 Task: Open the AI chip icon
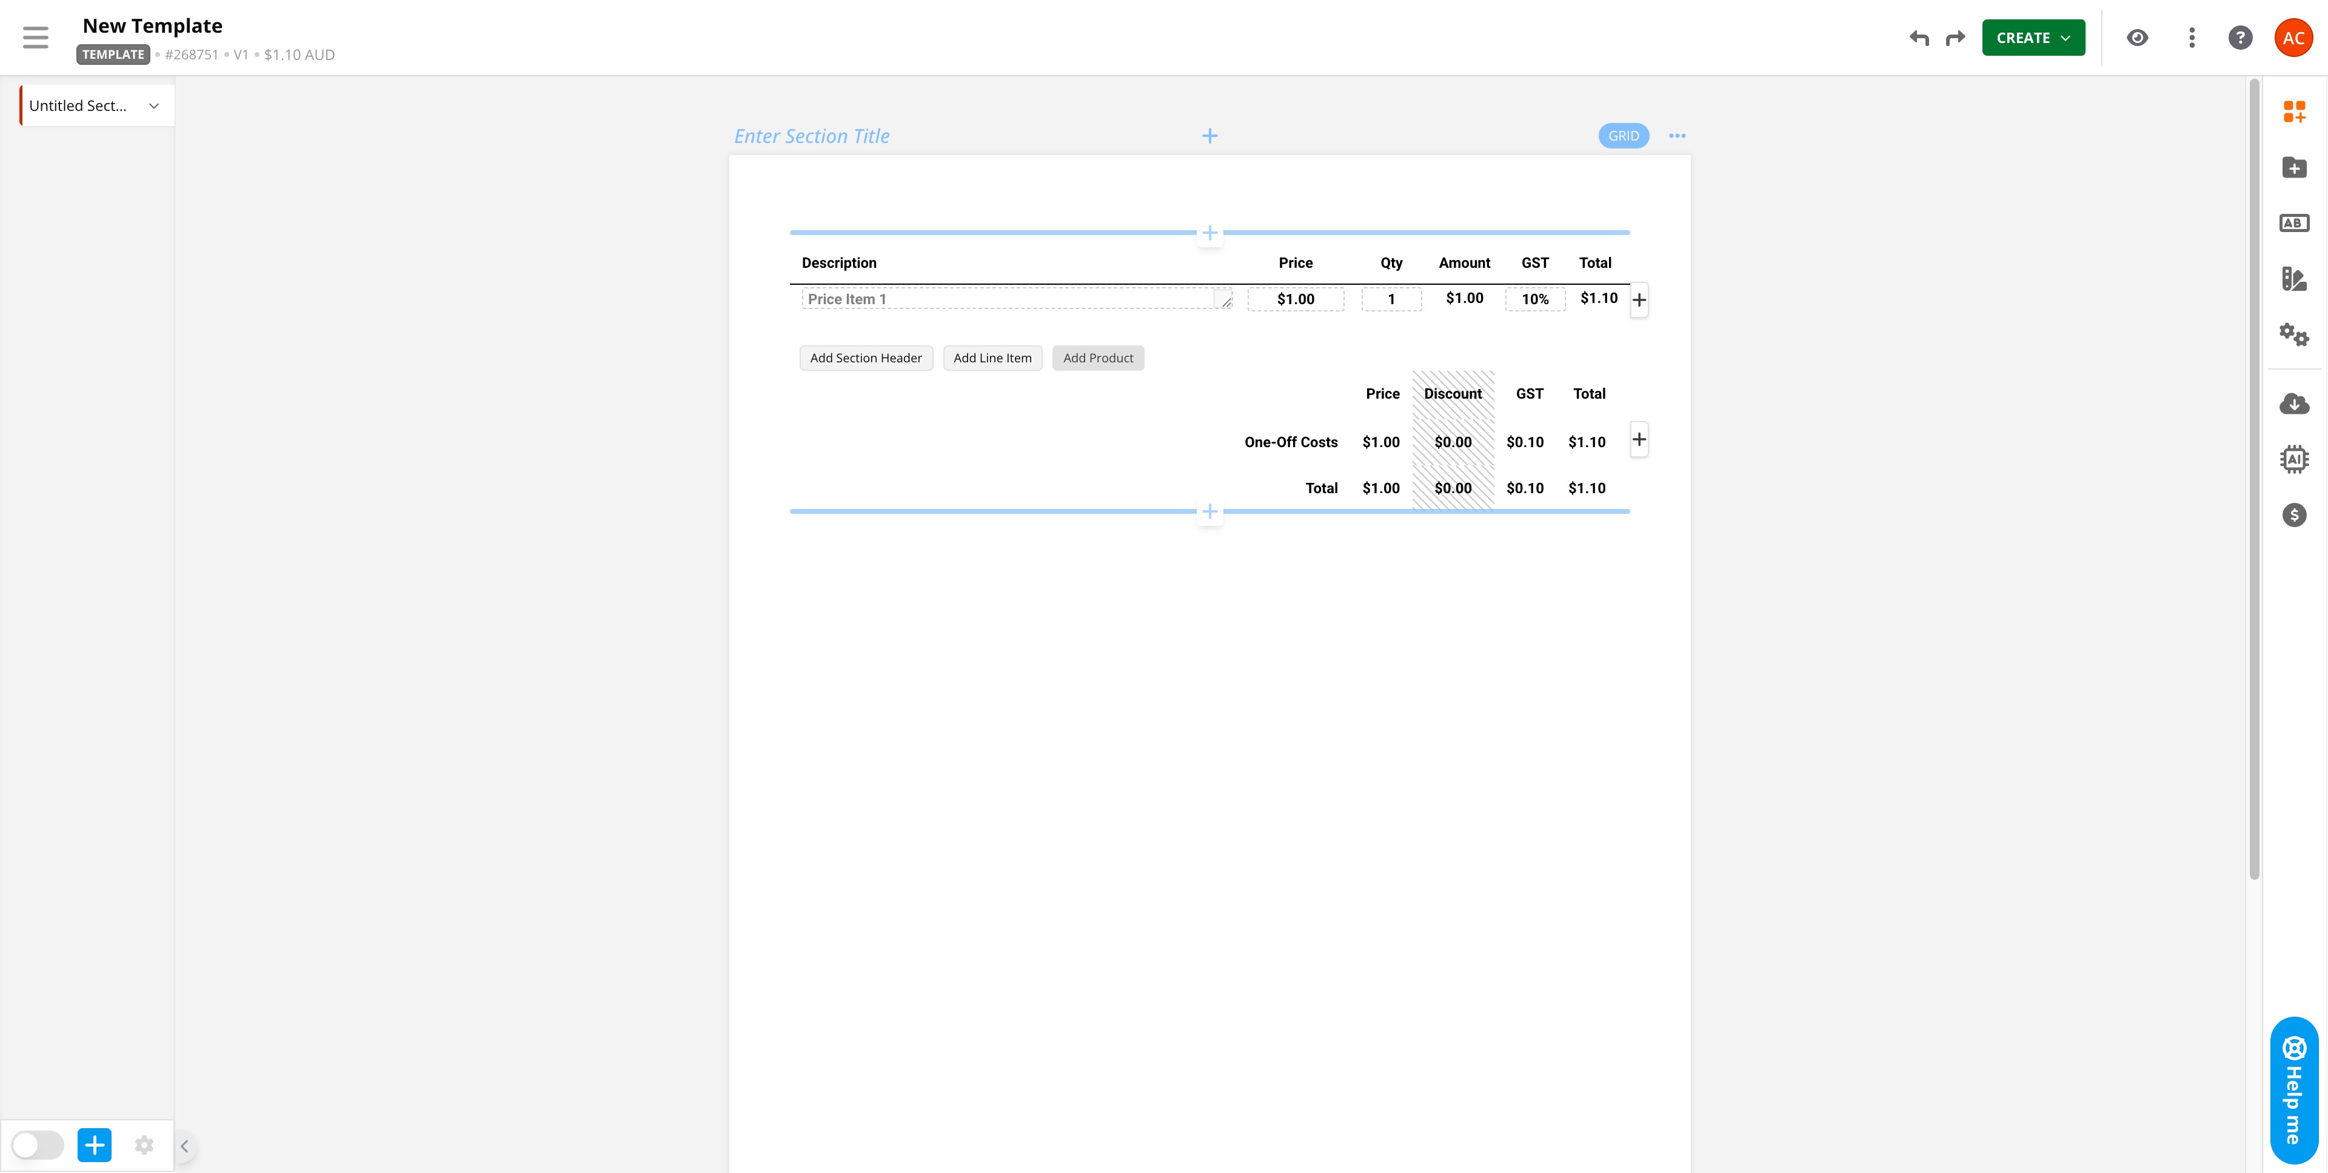[2293, 460]
